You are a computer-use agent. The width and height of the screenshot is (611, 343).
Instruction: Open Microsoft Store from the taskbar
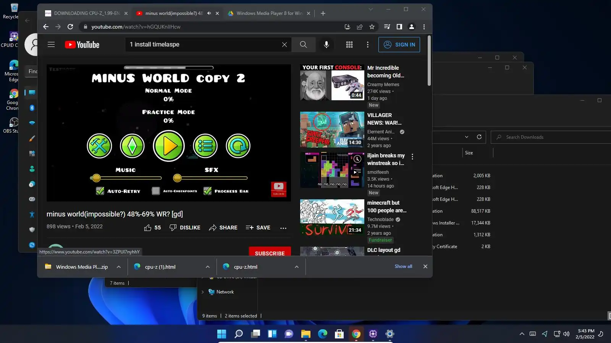point(339,334)
